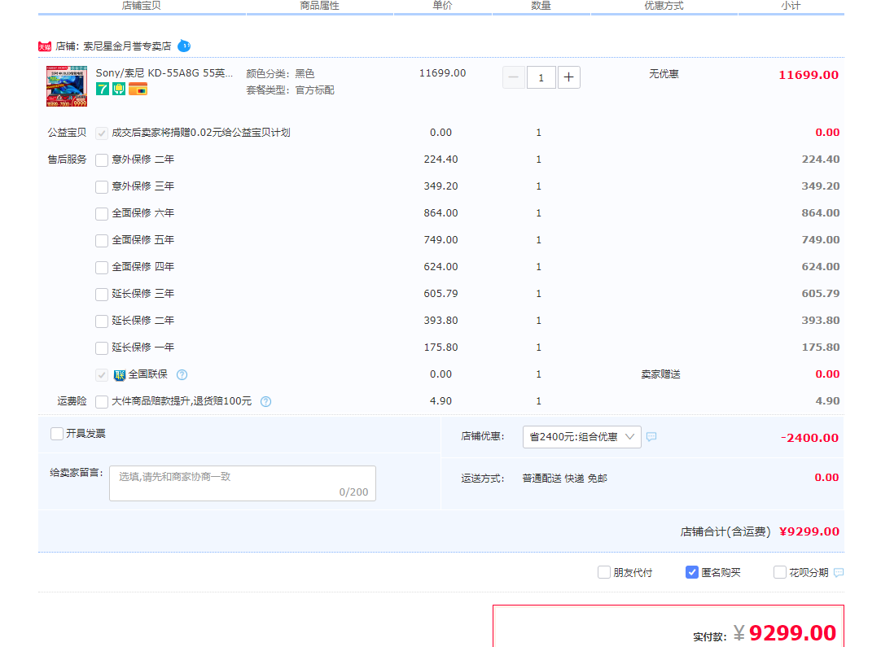Open Wangwang chat icon beside store name
The width and height of the screenshot is (881, 647).
(x=184, y=46)
